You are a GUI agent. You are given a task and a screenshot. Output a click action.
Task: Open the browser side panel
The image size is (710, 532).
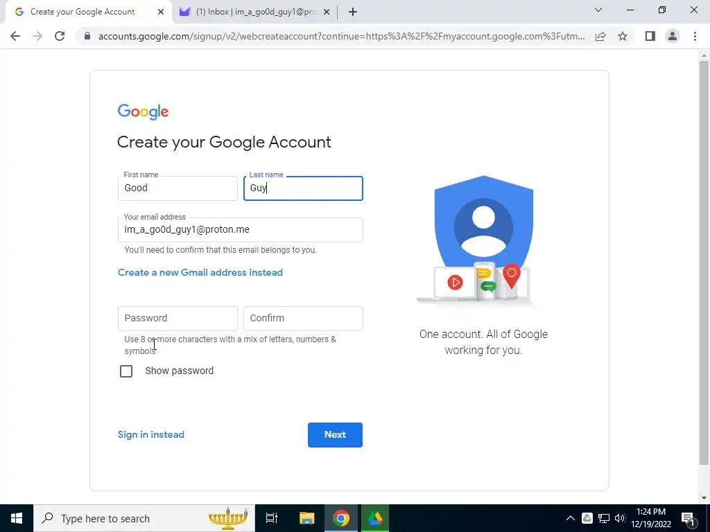(650, 36)
